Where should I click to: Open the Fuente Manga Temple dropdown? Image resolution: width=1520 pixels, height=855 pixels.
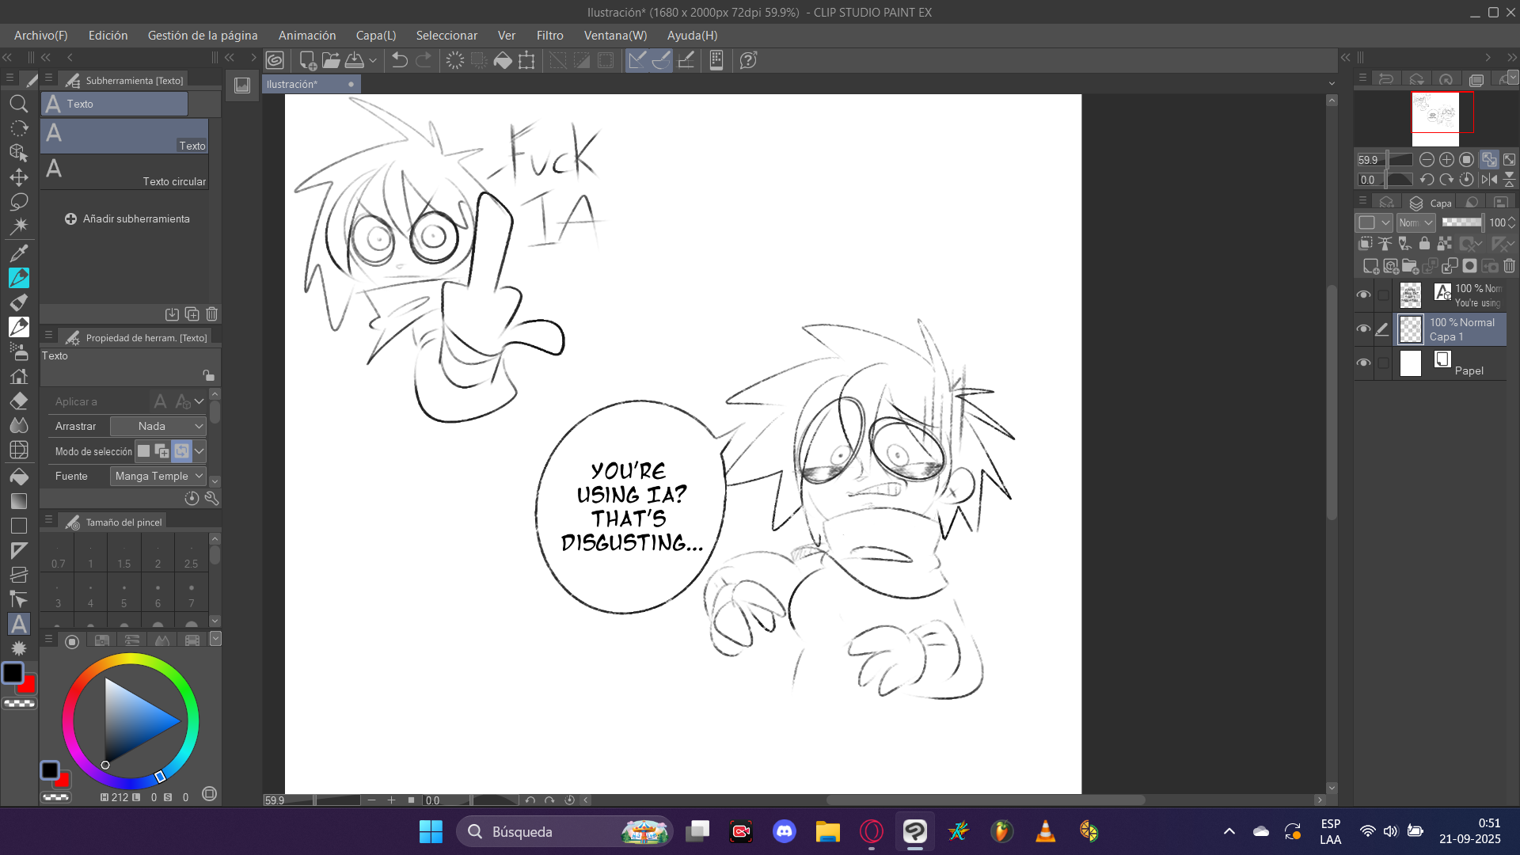(158, 476)
